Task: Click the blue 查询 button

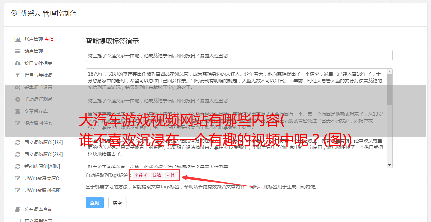Action: 95,203
